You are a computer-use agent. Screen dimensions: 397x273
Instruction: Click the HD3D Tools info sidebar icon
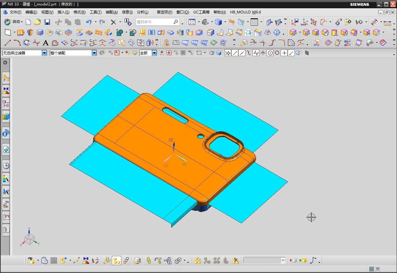coord(6,133)
